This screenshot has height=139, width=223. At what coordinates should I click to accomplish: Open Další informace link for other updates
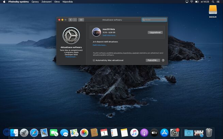click(x=100, y=45)
